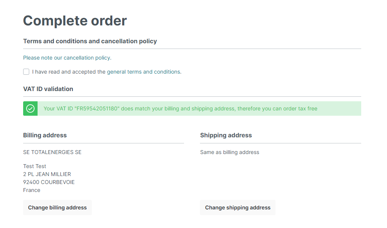This screenshot has height=228, width=387.
Task: Click the FR59542051180 VAT number text
Action: (97, 108)
